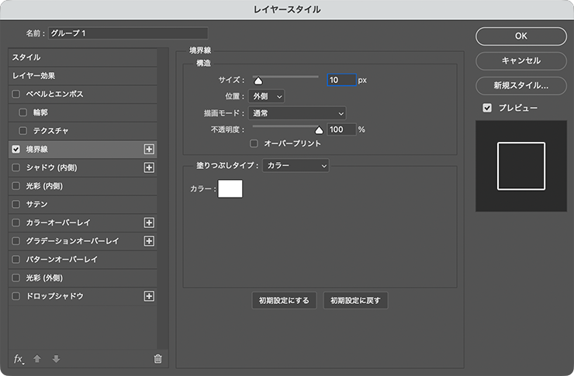Click the 初期設定に戻す button
This screenshot has height=376, width=574.
tap(355, 301)
